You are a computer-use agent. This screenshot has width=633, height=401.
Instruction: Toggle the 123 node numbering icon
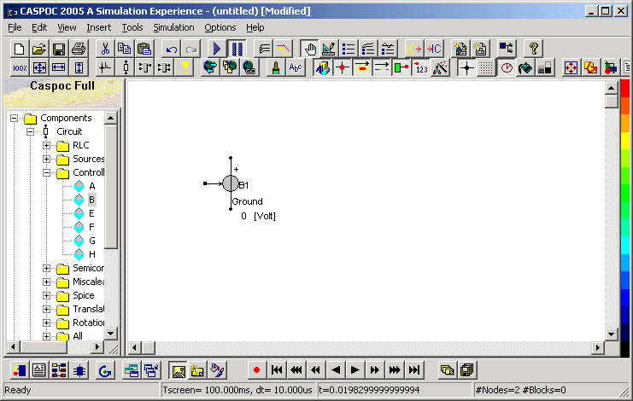[x=421, y=67]
